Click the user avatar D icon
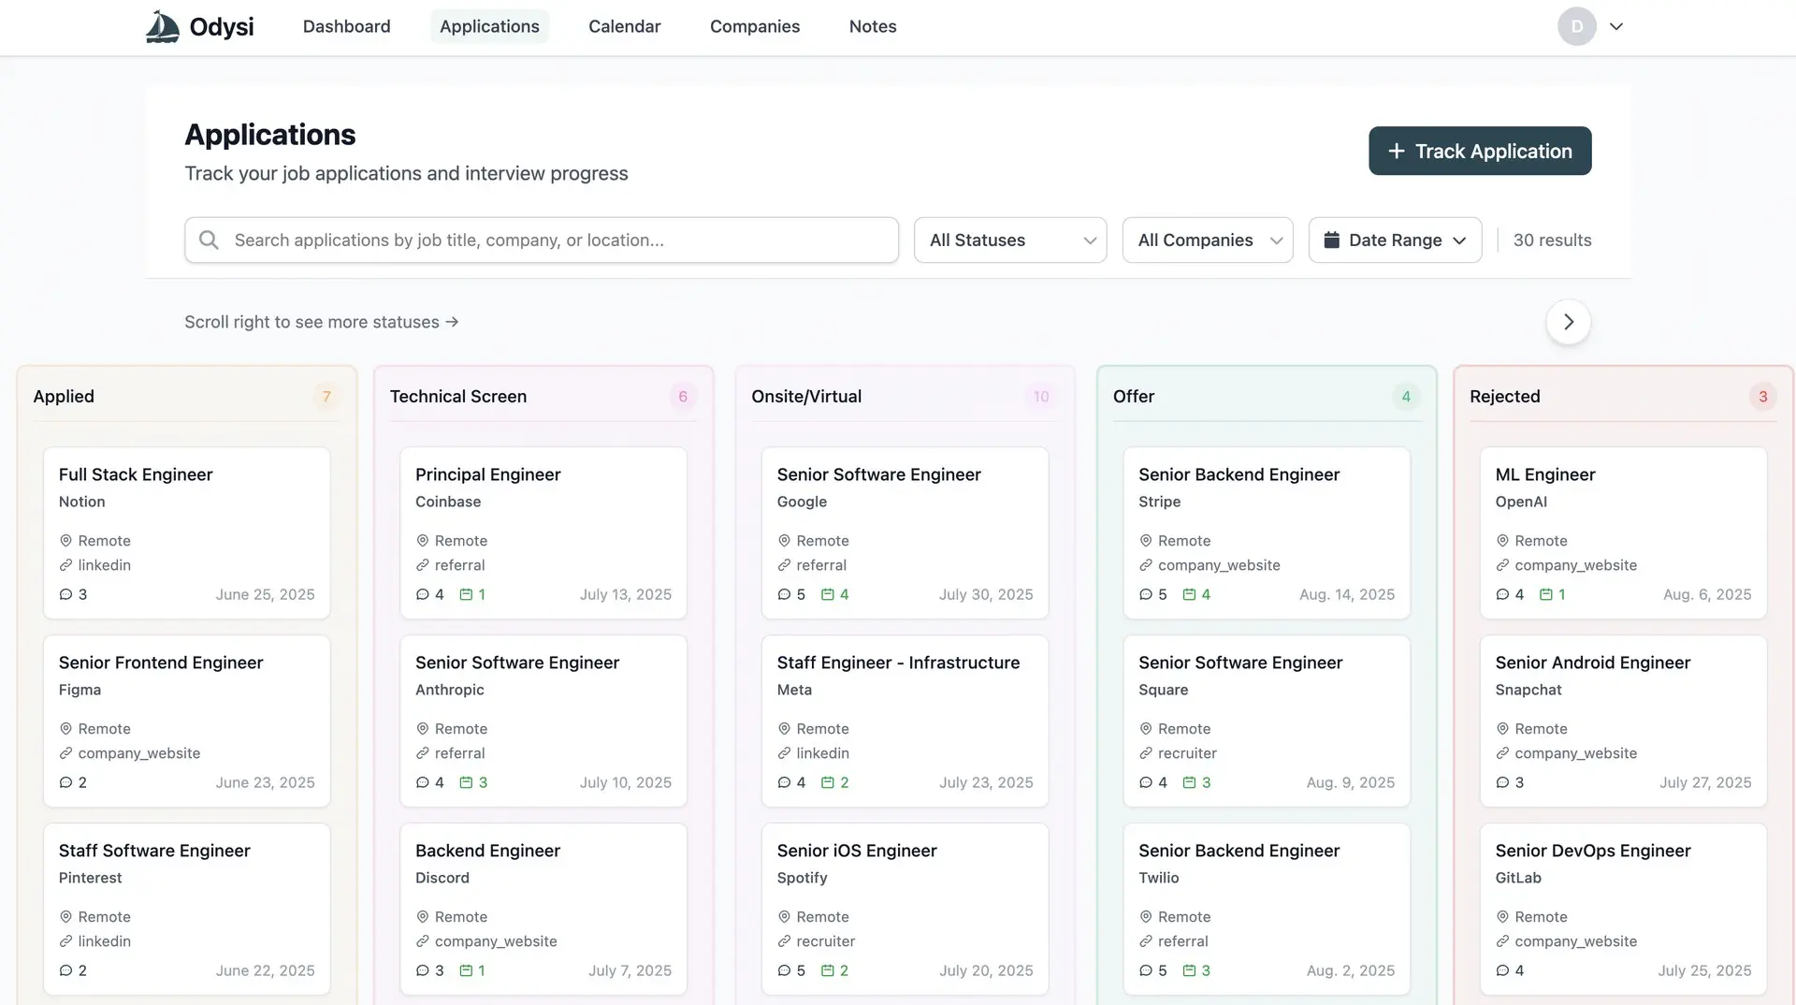Viewport: 1796px width, 1005px height. (x=1577, y=26)
